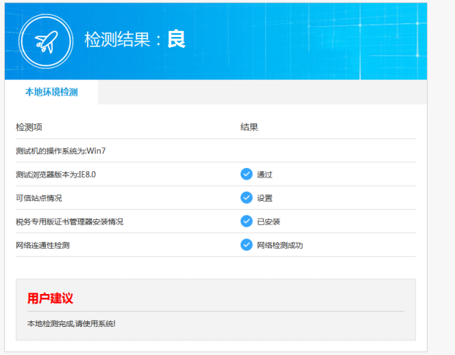This screenshot has height=355, width=455.
Task: Click the 检测结果：良 header title
Action: [x=135, y=40]
